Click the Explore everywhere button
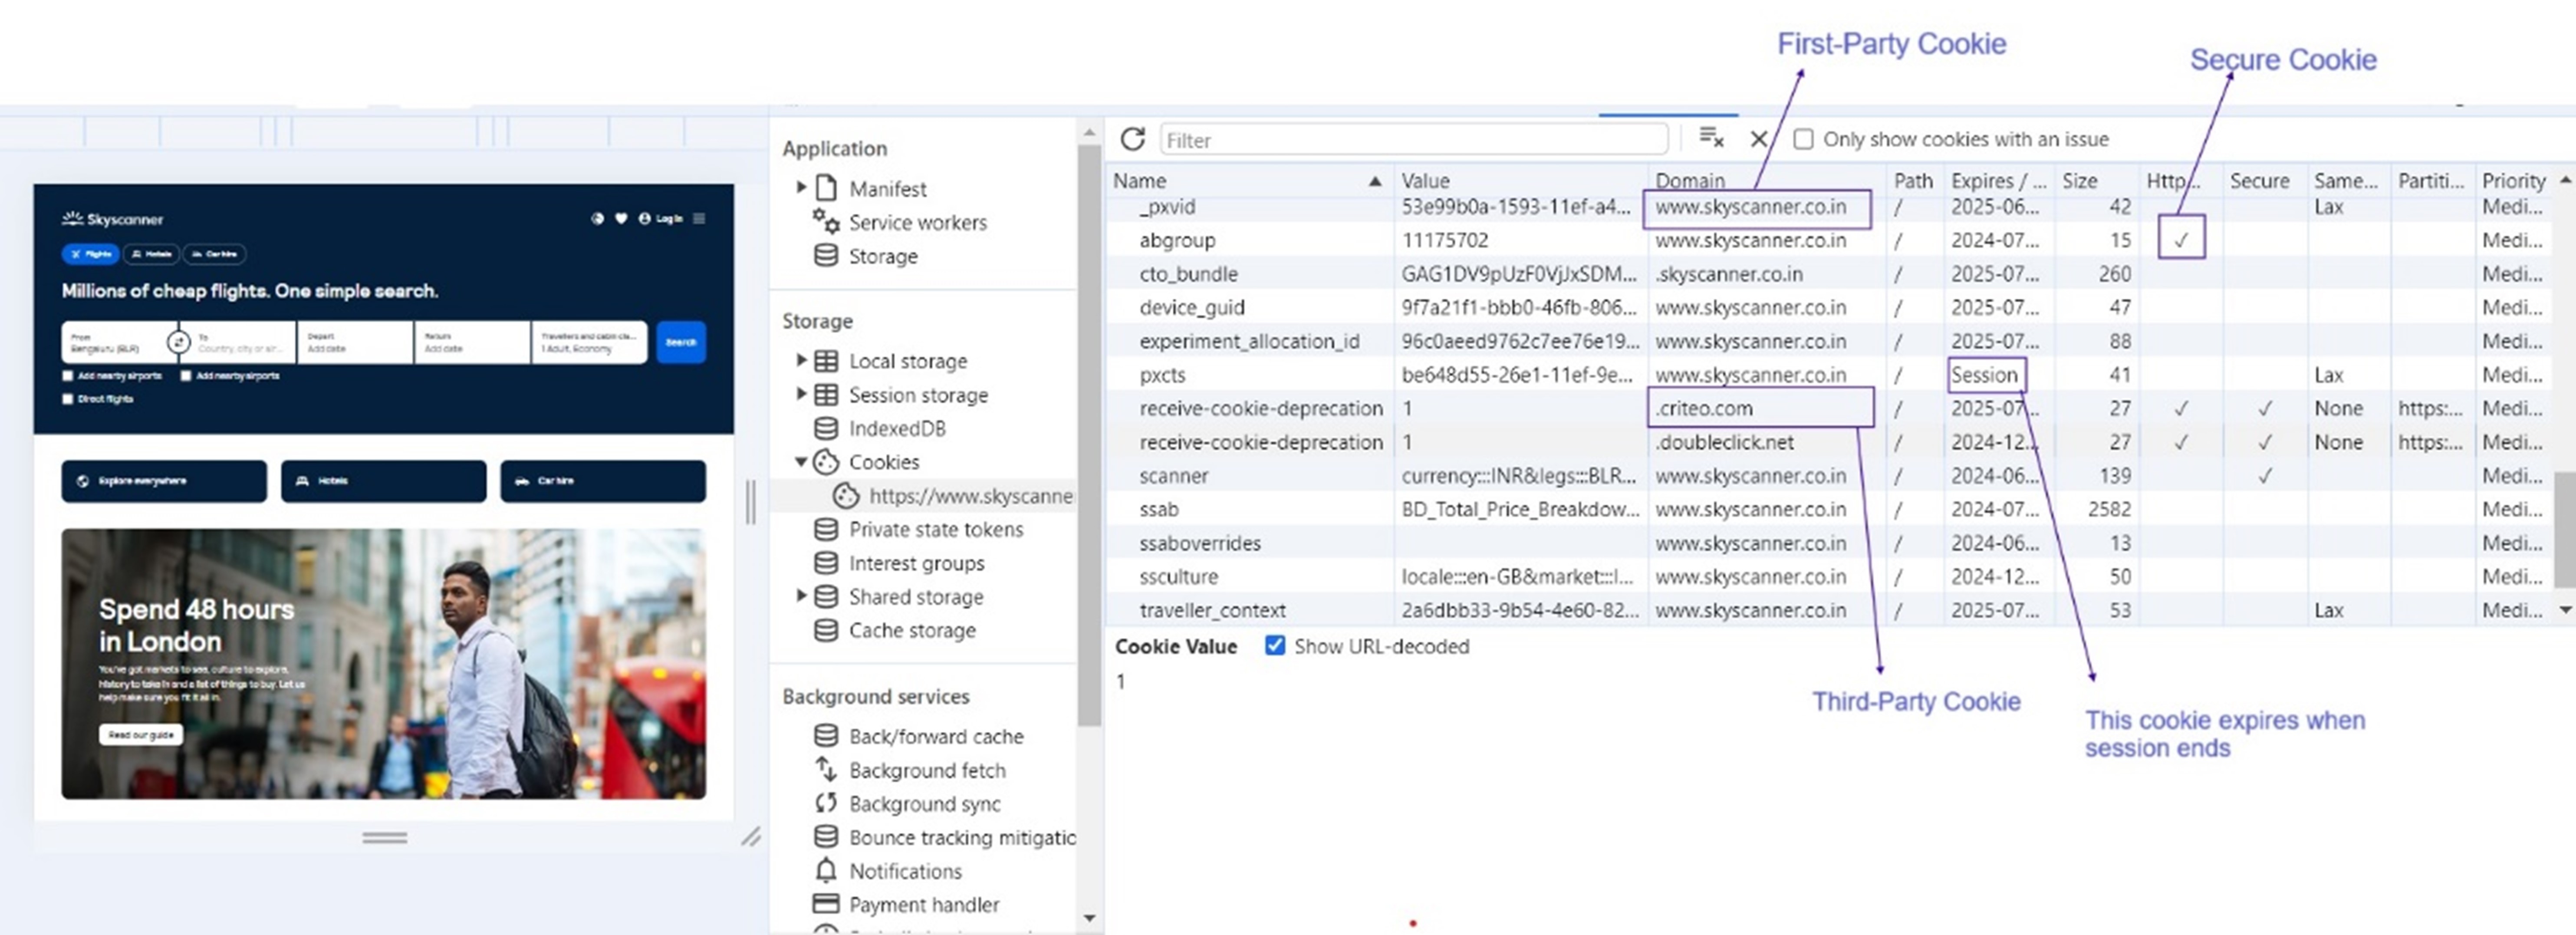2576x935 pixels. click(x=164, y=481)
